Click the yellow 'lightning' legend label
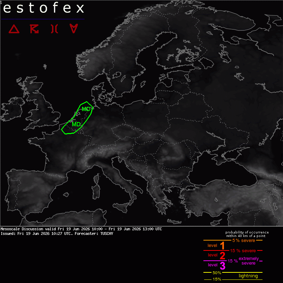283x283 pixels. (x=248, y=276)
